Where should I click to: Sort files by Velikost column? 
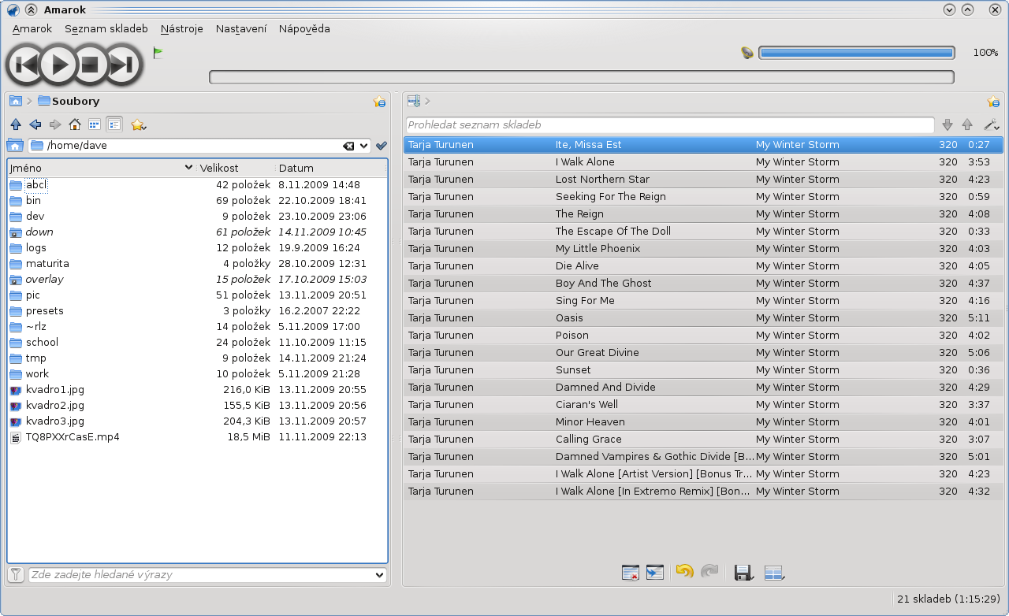(236, 168)
